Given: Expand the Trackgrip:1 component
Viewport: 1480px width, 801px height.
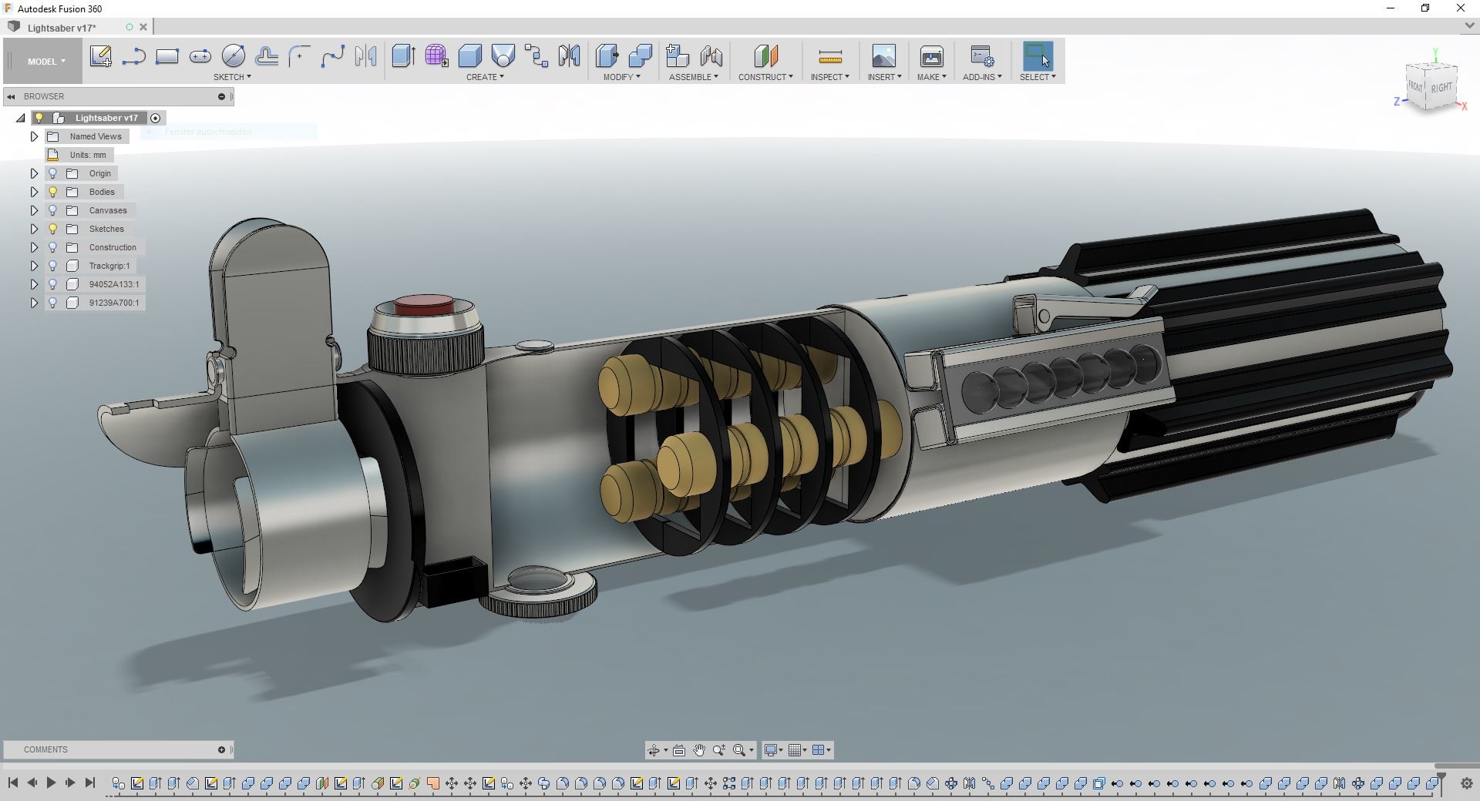Looking at the screenshot, I should click(34, 266).
